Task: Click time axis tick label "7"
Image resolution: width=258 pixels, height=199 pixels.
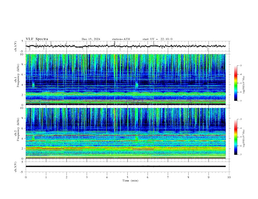Action: tap(168, 177)
